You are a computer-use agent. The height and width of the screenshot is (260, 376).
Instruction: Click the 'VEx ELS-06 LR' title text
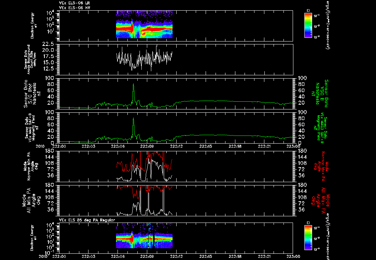(74, 3)
